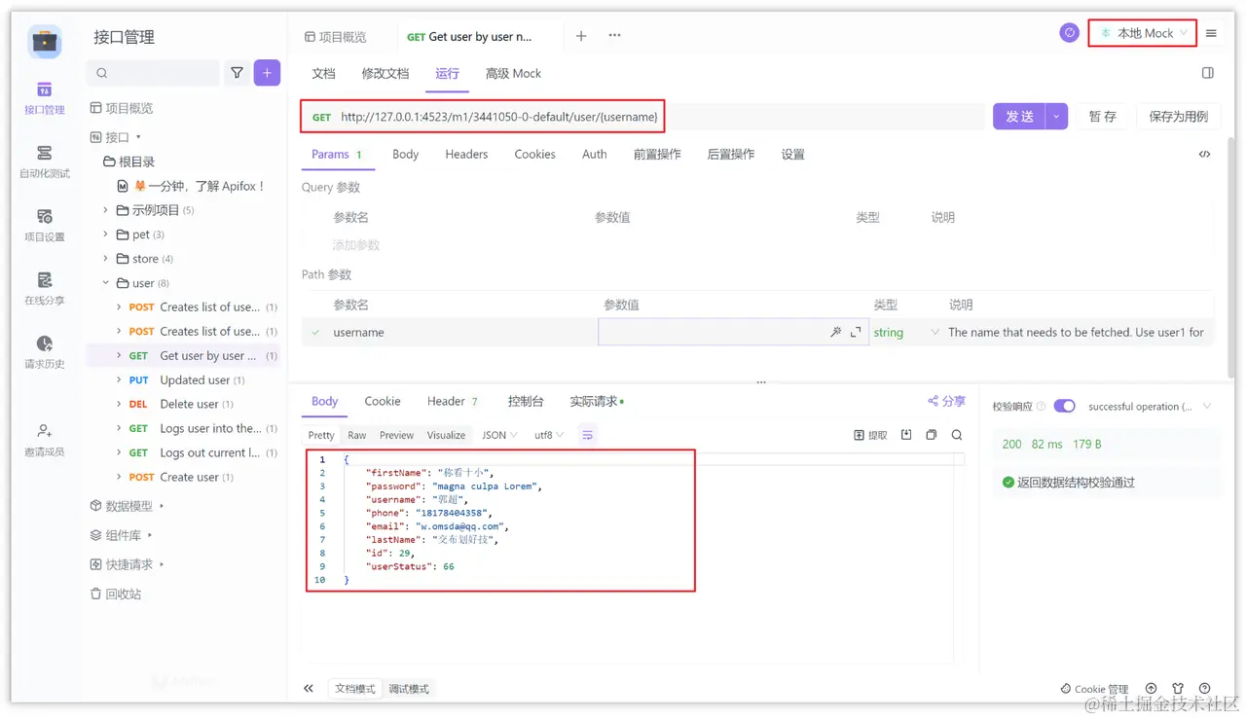Open 自动化测试 in the left sidebar
The image size is (1246, 720).
[x=45, y=162]
